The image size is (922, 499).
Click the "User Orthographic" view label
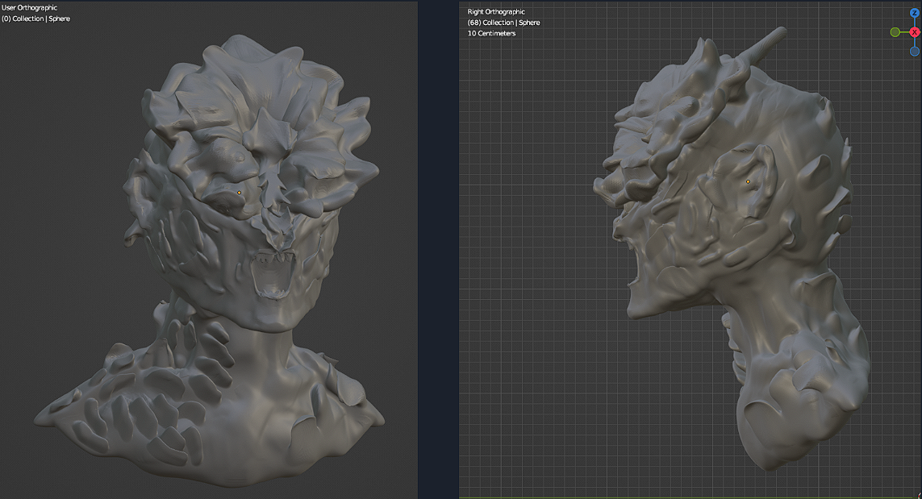click(29, 7)
